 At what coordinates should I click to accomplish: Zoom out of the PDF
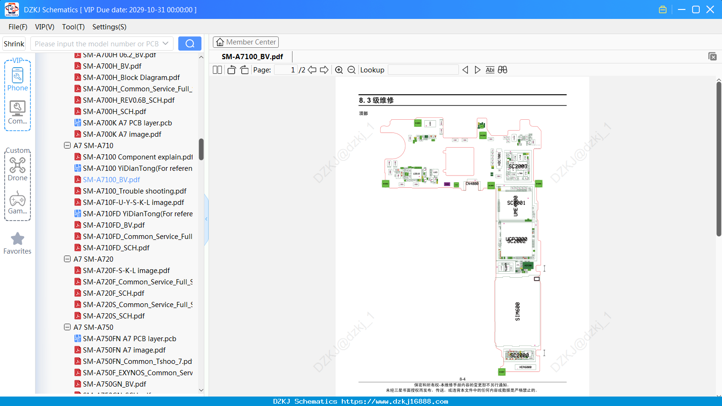(x=351, y=70)
